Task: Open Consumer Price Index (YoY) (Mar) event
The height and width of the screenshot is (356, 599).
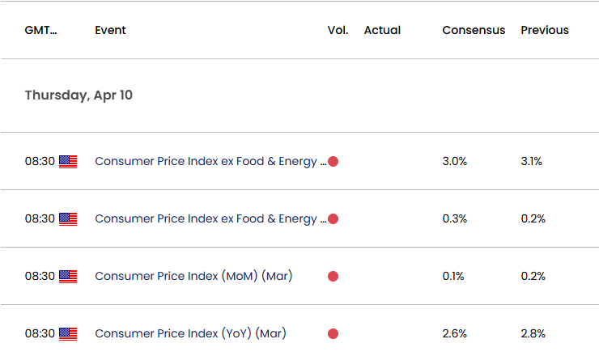Action: click(190, 333)
